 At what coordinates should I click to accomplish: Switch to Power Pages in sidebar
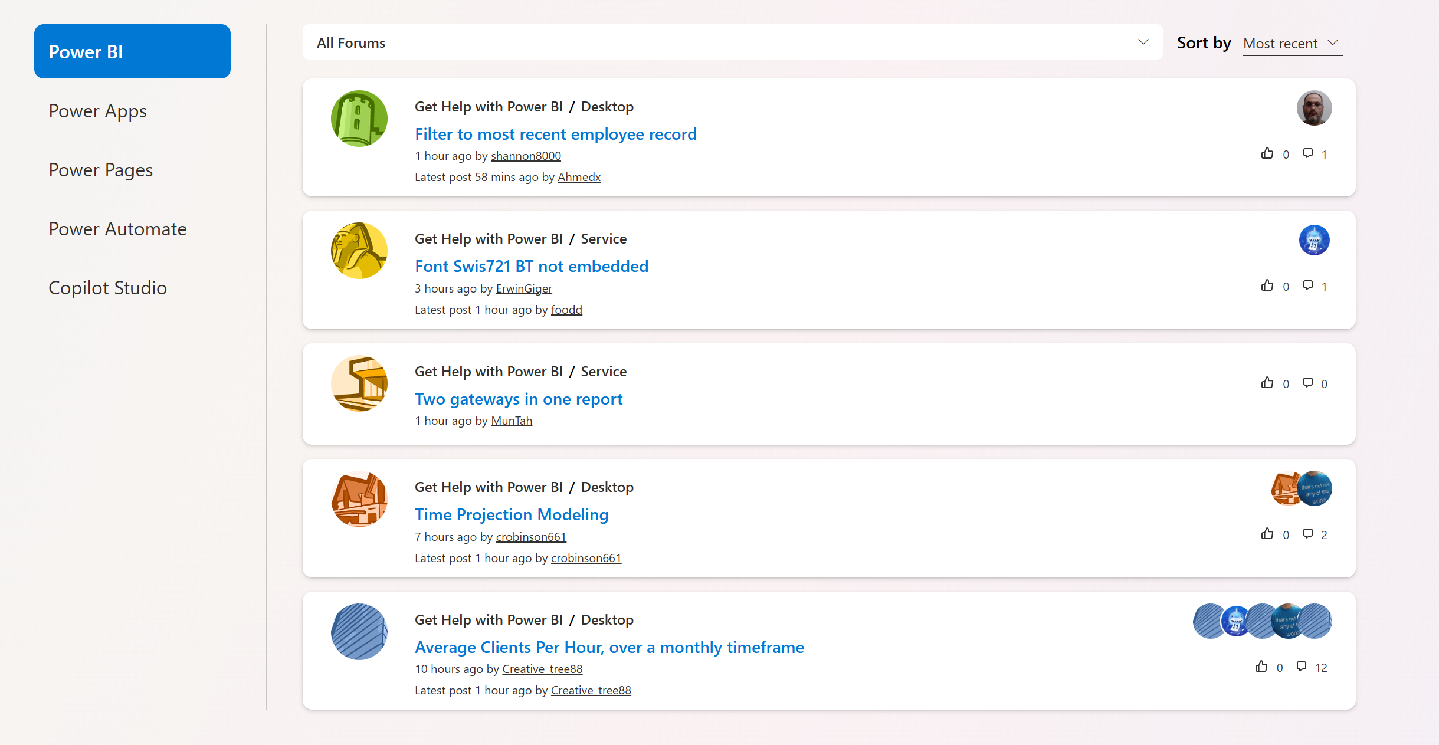101,170
